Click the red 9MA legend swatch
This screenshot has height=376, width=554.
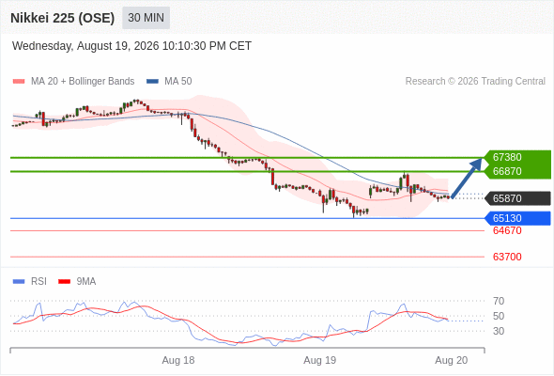pos(64,282)
